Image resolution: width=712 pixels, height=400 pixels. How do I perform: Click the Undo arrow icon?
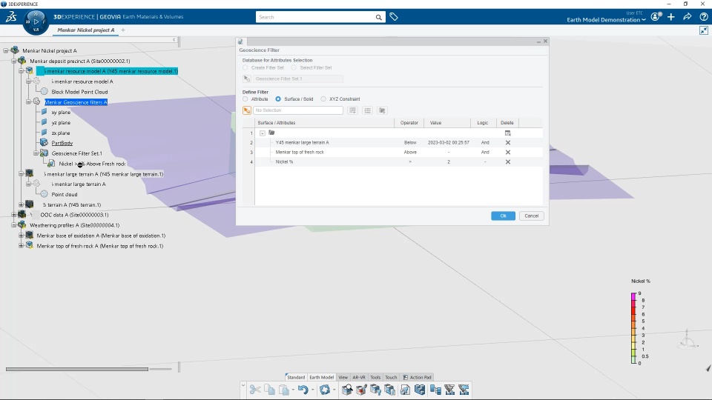303,390
